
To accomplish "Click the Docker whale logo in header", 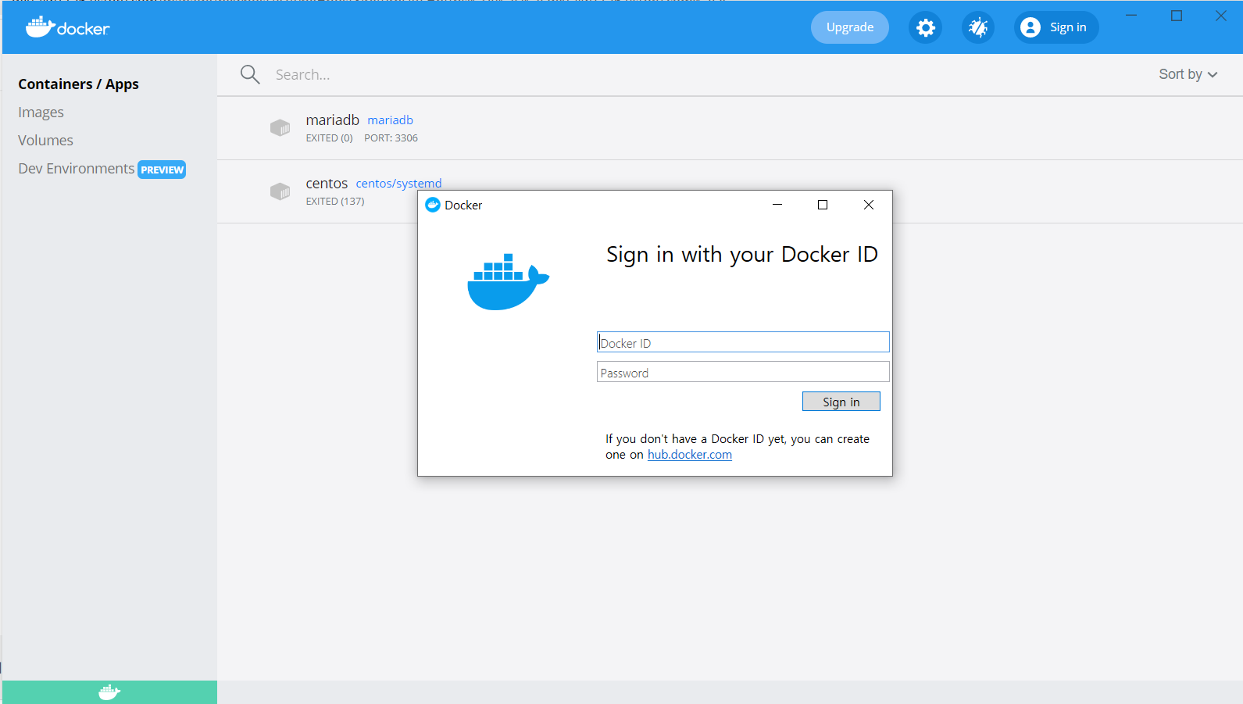I will 67,27.
